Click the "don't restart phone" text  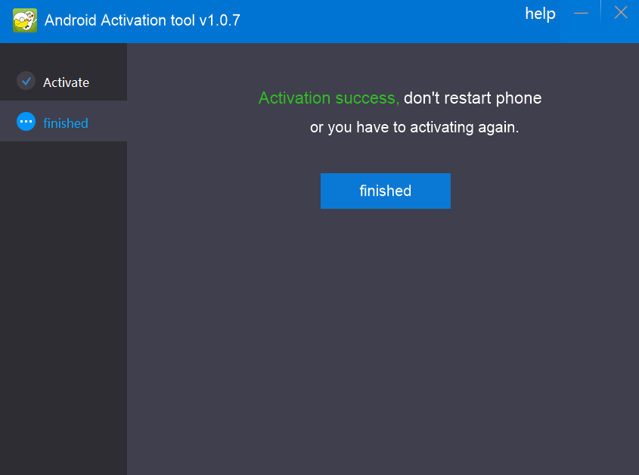[473, 98]
